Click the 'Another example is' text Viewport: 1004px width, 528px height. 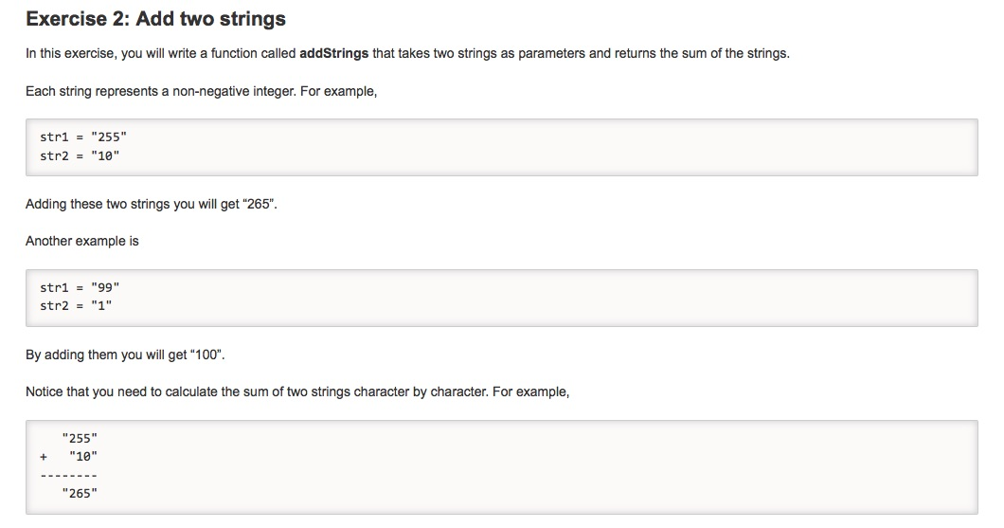click(x=82, y=241)
